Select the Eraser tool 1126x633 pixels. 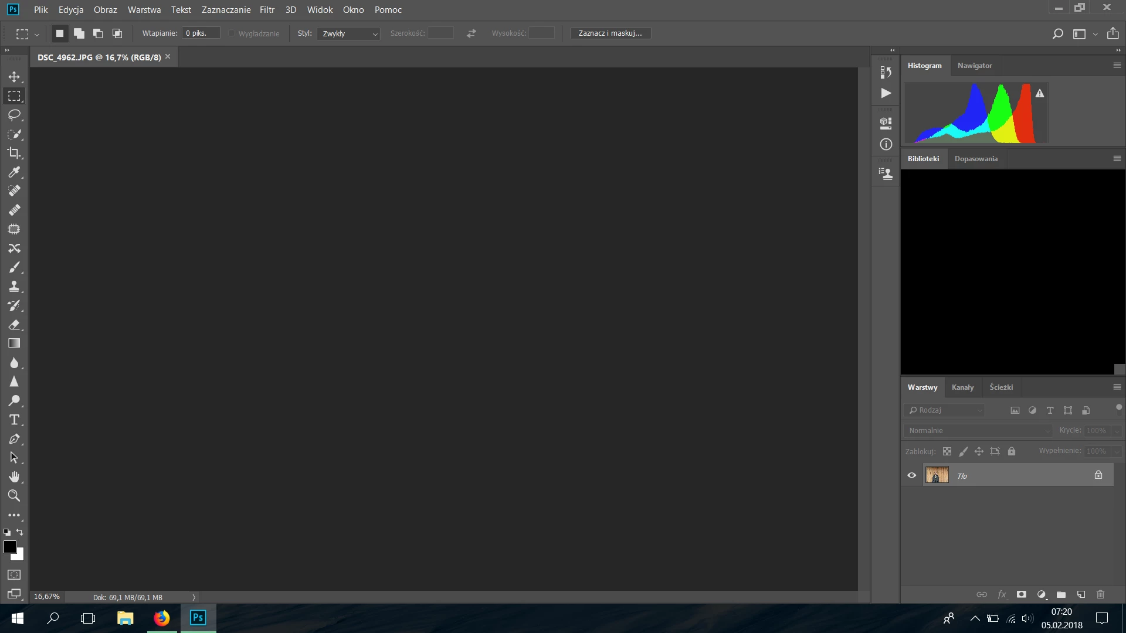click(x=14, y=325)
